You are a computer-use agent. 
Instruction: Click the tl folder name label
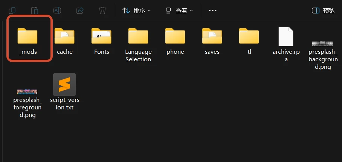coord(249,52)
